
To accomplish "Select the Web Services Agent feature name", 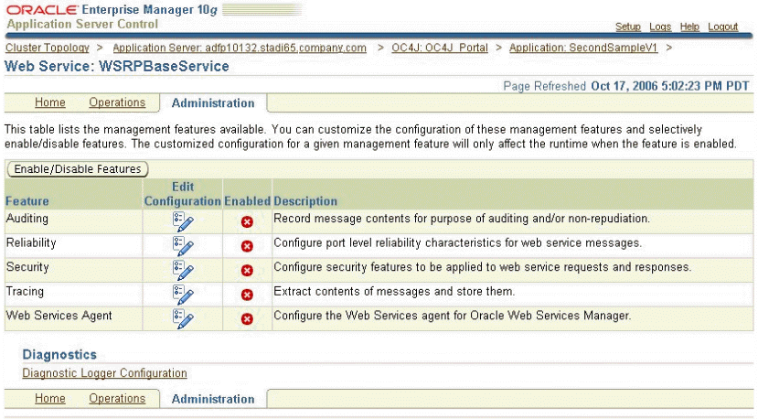I will click(59, 316).
